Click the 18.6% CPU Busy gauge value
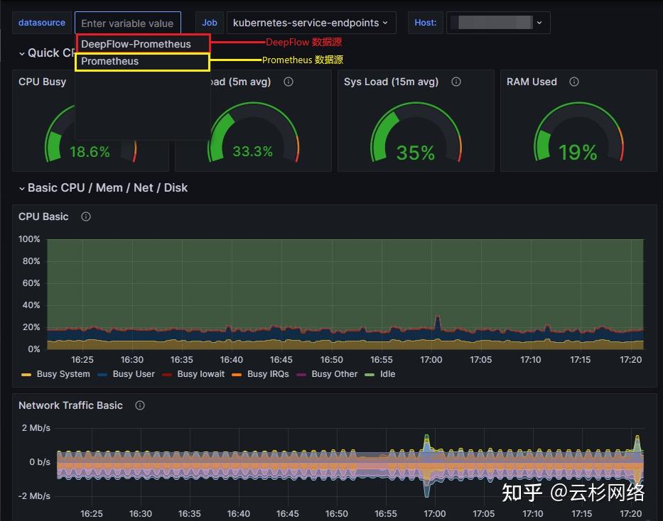 (x=90, y=152)
